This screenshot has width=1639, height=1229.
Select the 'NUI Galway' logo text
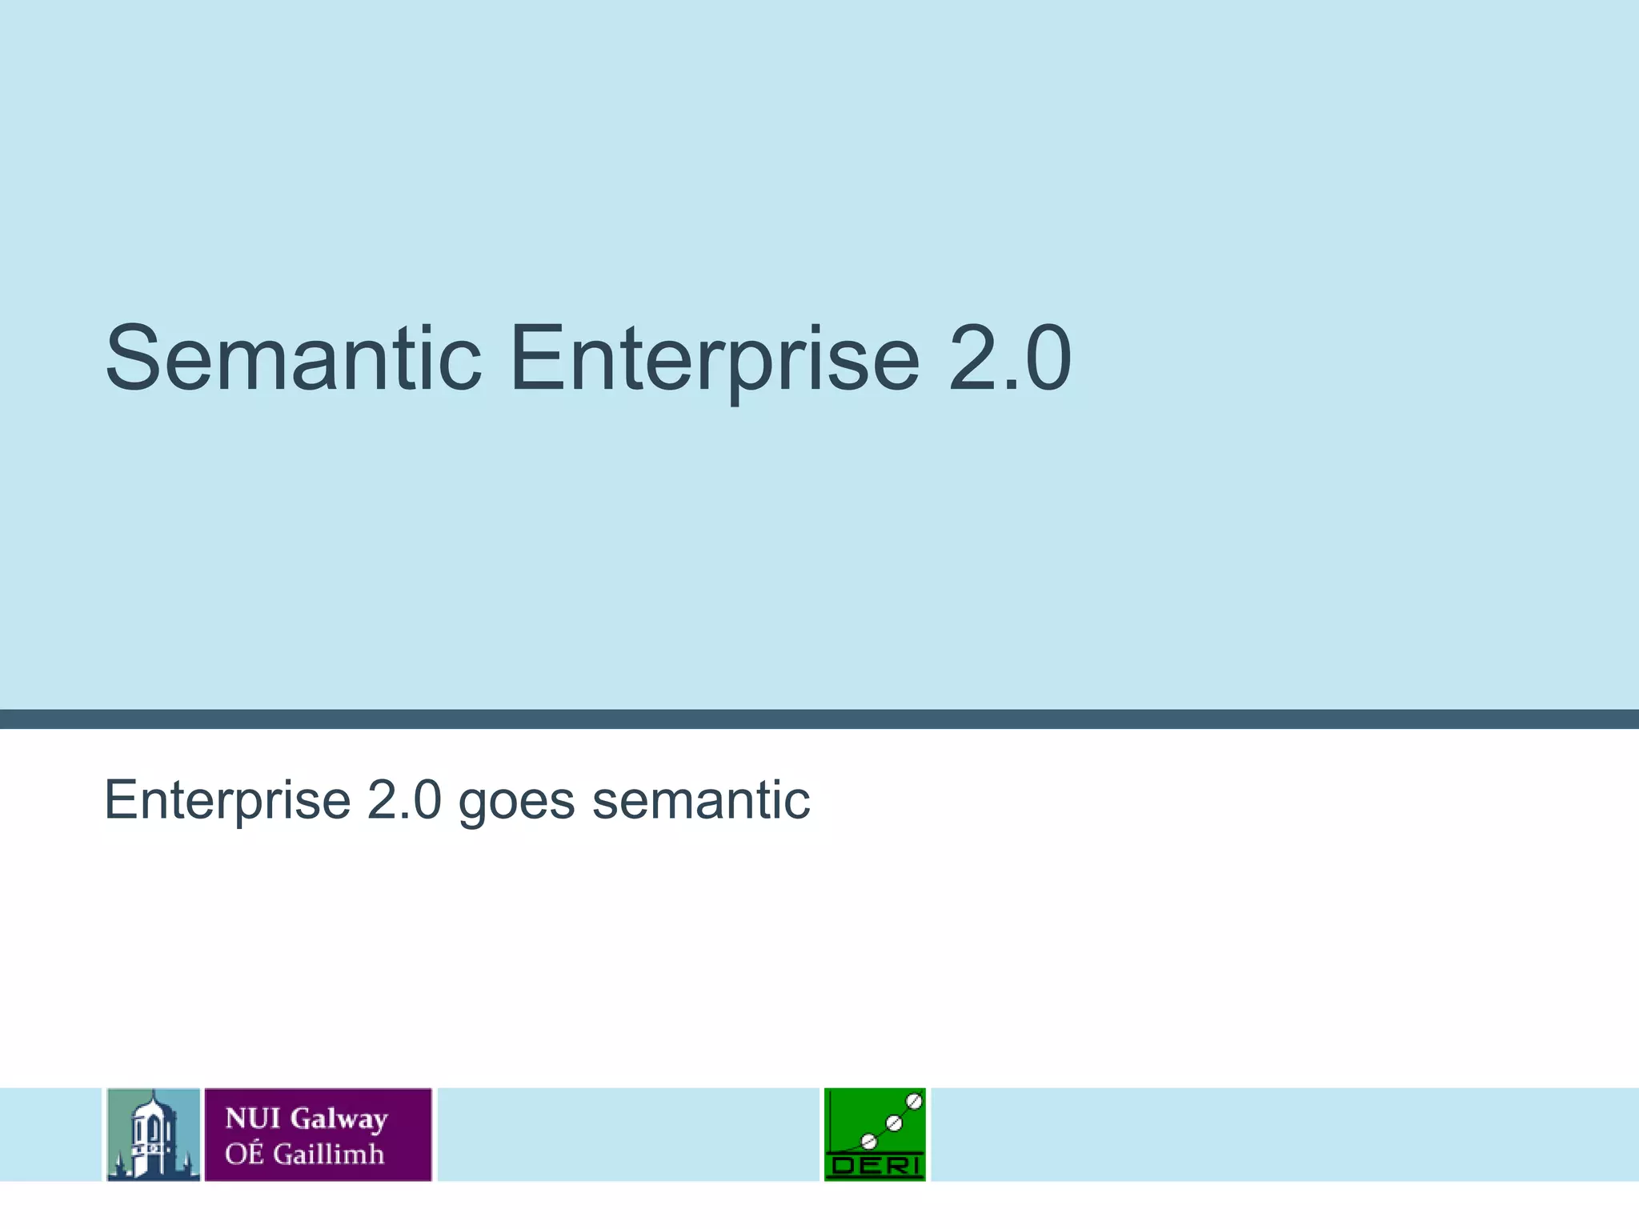point(306,1118)
